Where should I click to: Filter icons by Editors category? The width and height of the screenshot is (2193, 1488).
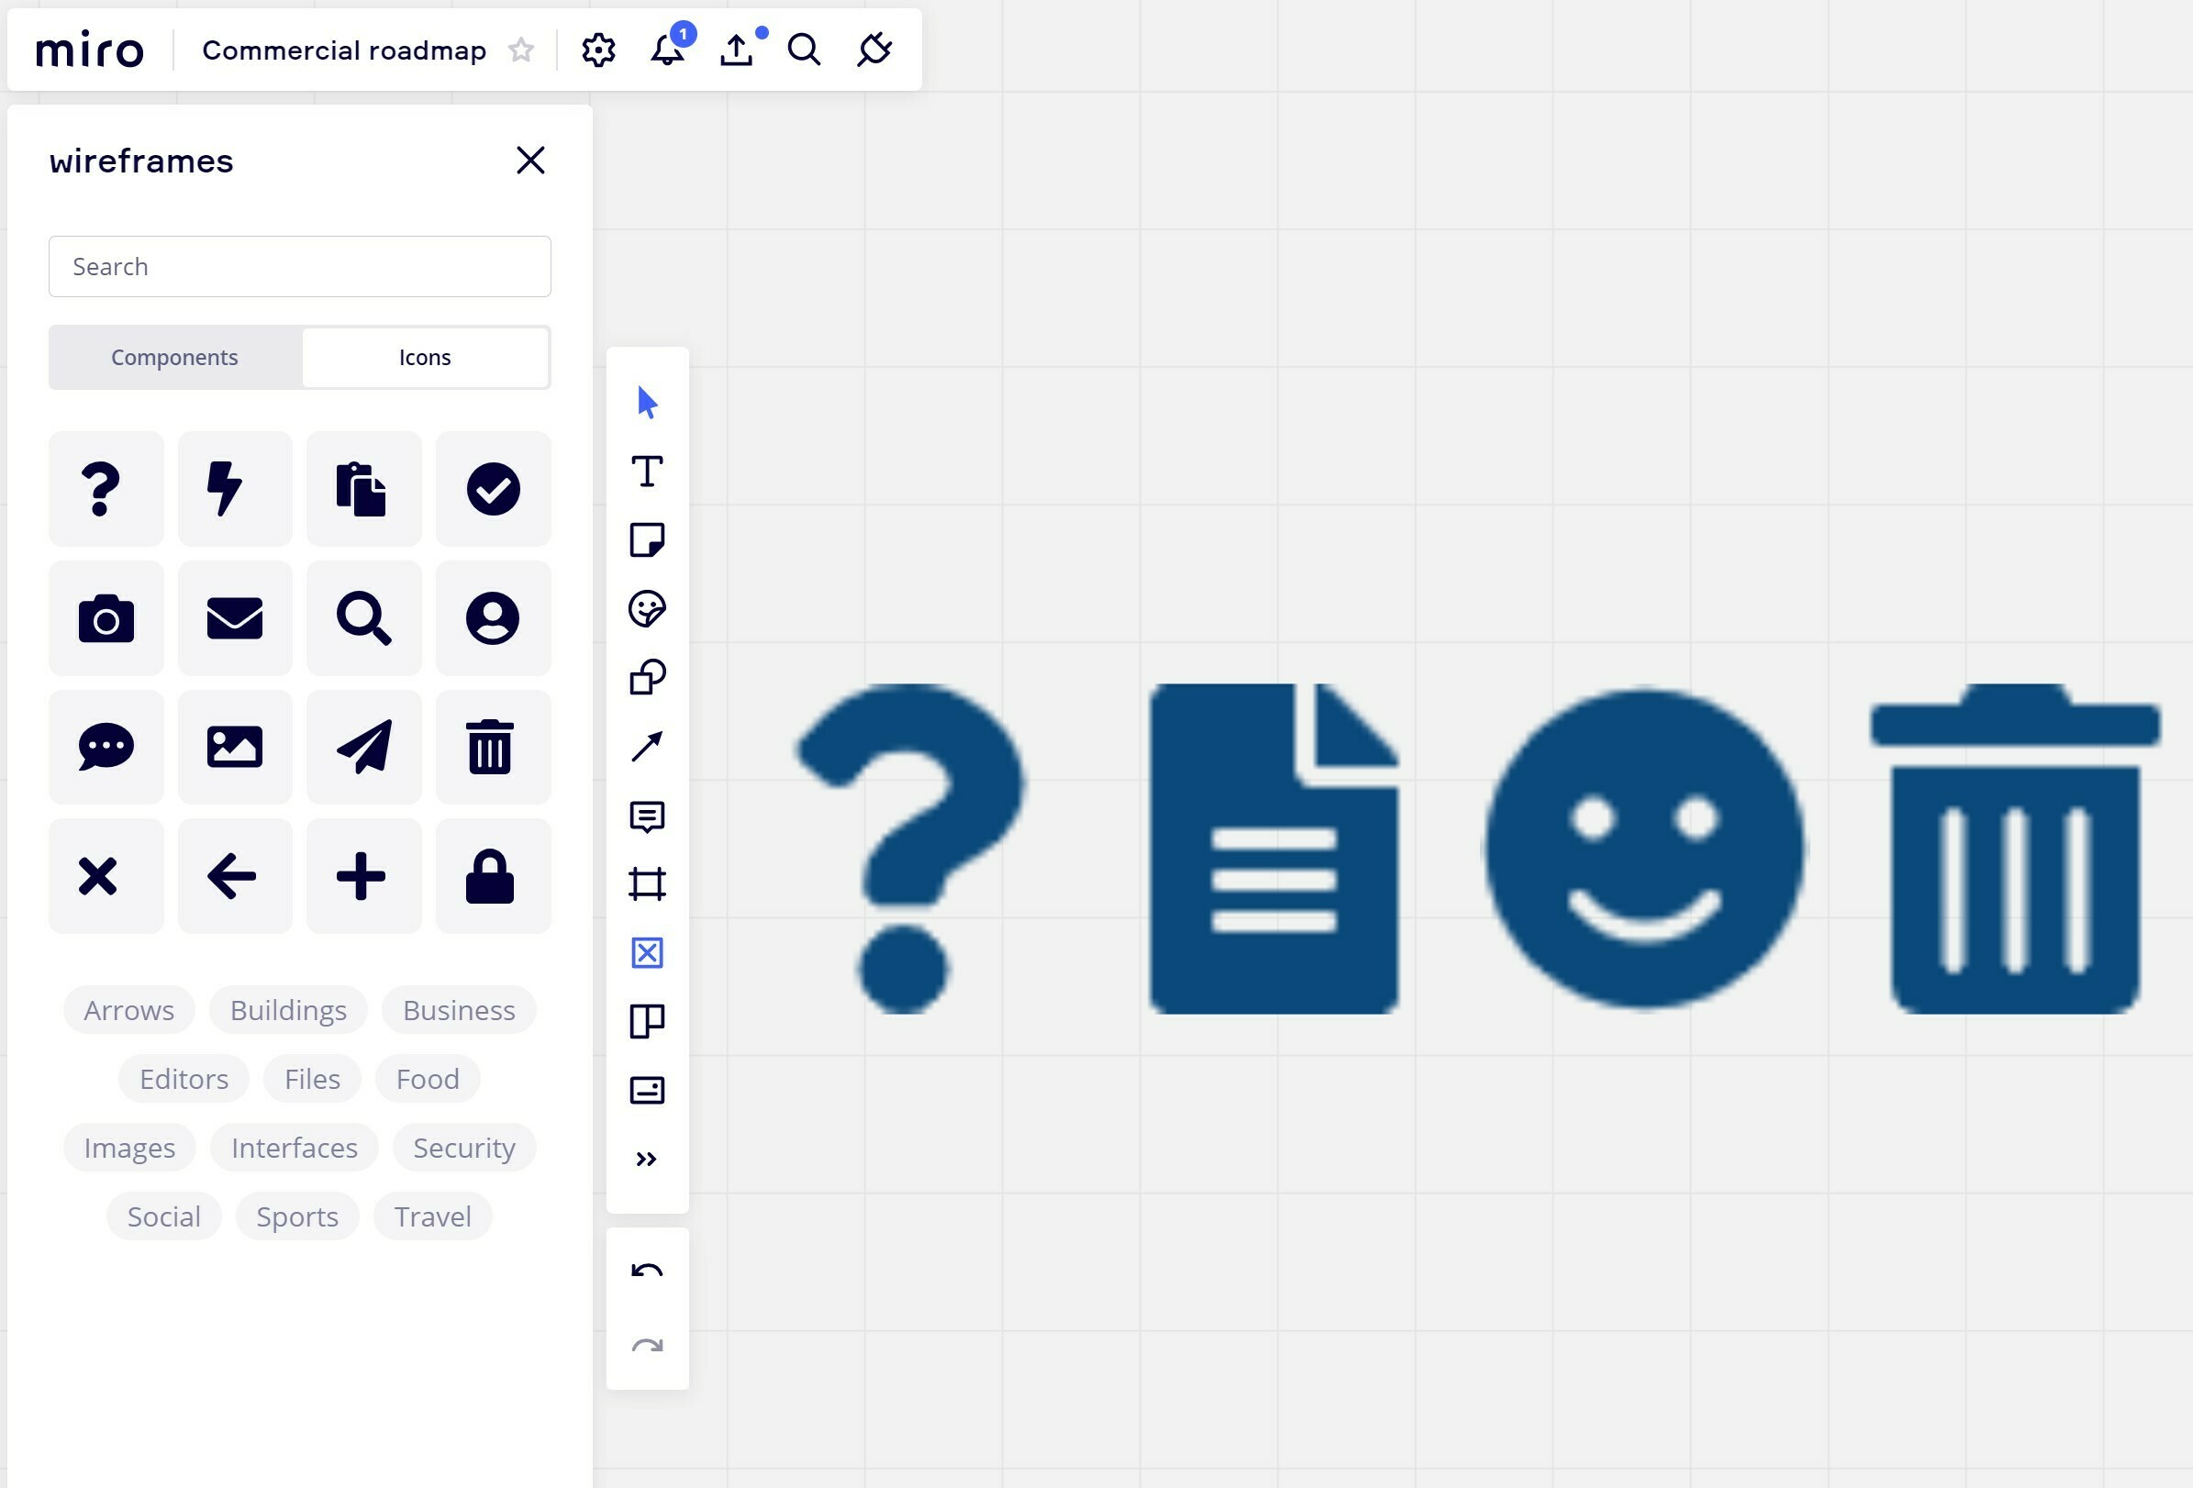tap(184, 1079)
